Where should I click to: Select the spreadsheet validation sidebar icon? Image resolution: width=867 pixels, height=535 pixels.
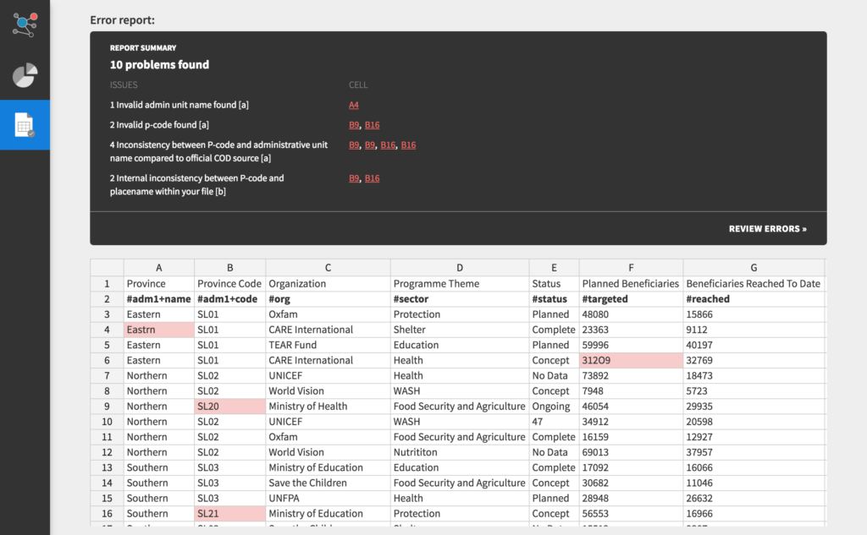(25, 125)
